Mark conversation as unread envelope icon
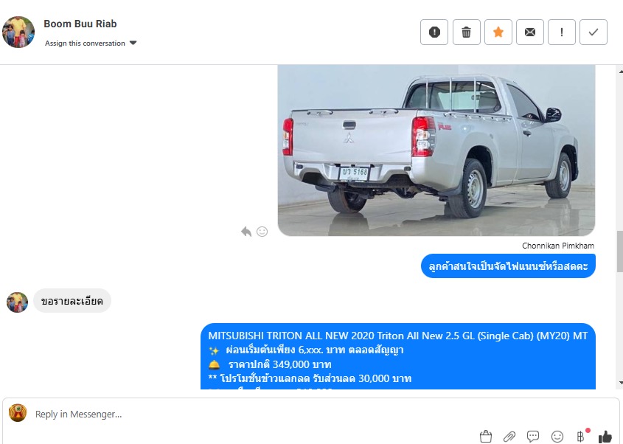 point(530,32)
